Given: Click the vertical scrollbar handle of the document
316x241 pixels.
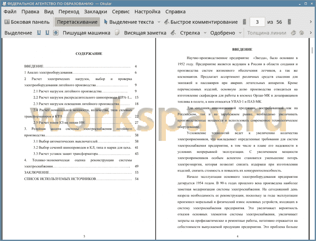Looking at the screenshot, I should coord(312,50).
